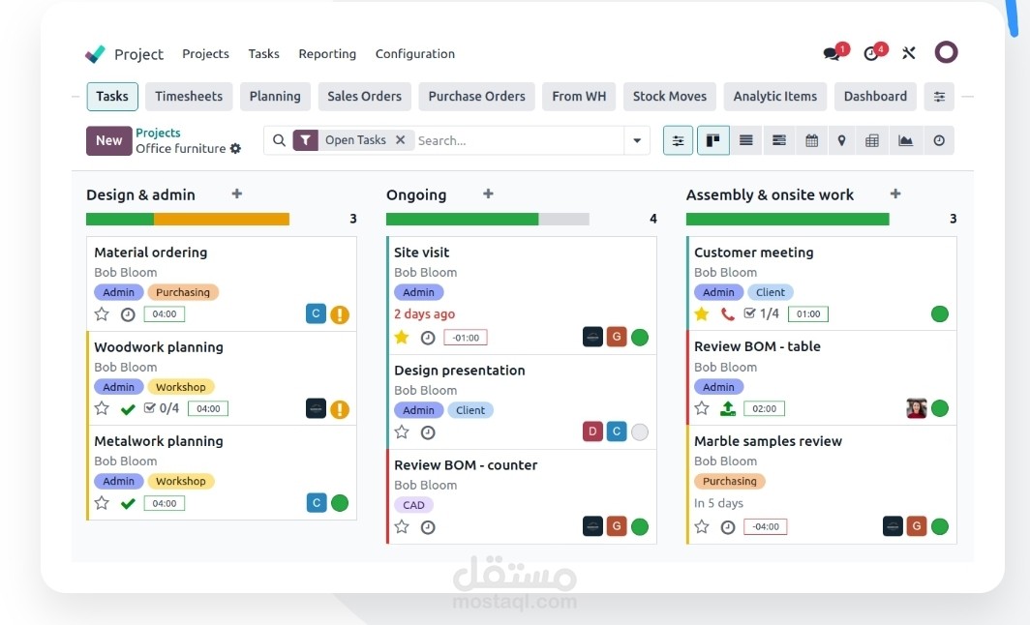This screenshot has width=1030, height=625.
Task: Click green check on Metalwork planning card
Action: tap(128, 503)
